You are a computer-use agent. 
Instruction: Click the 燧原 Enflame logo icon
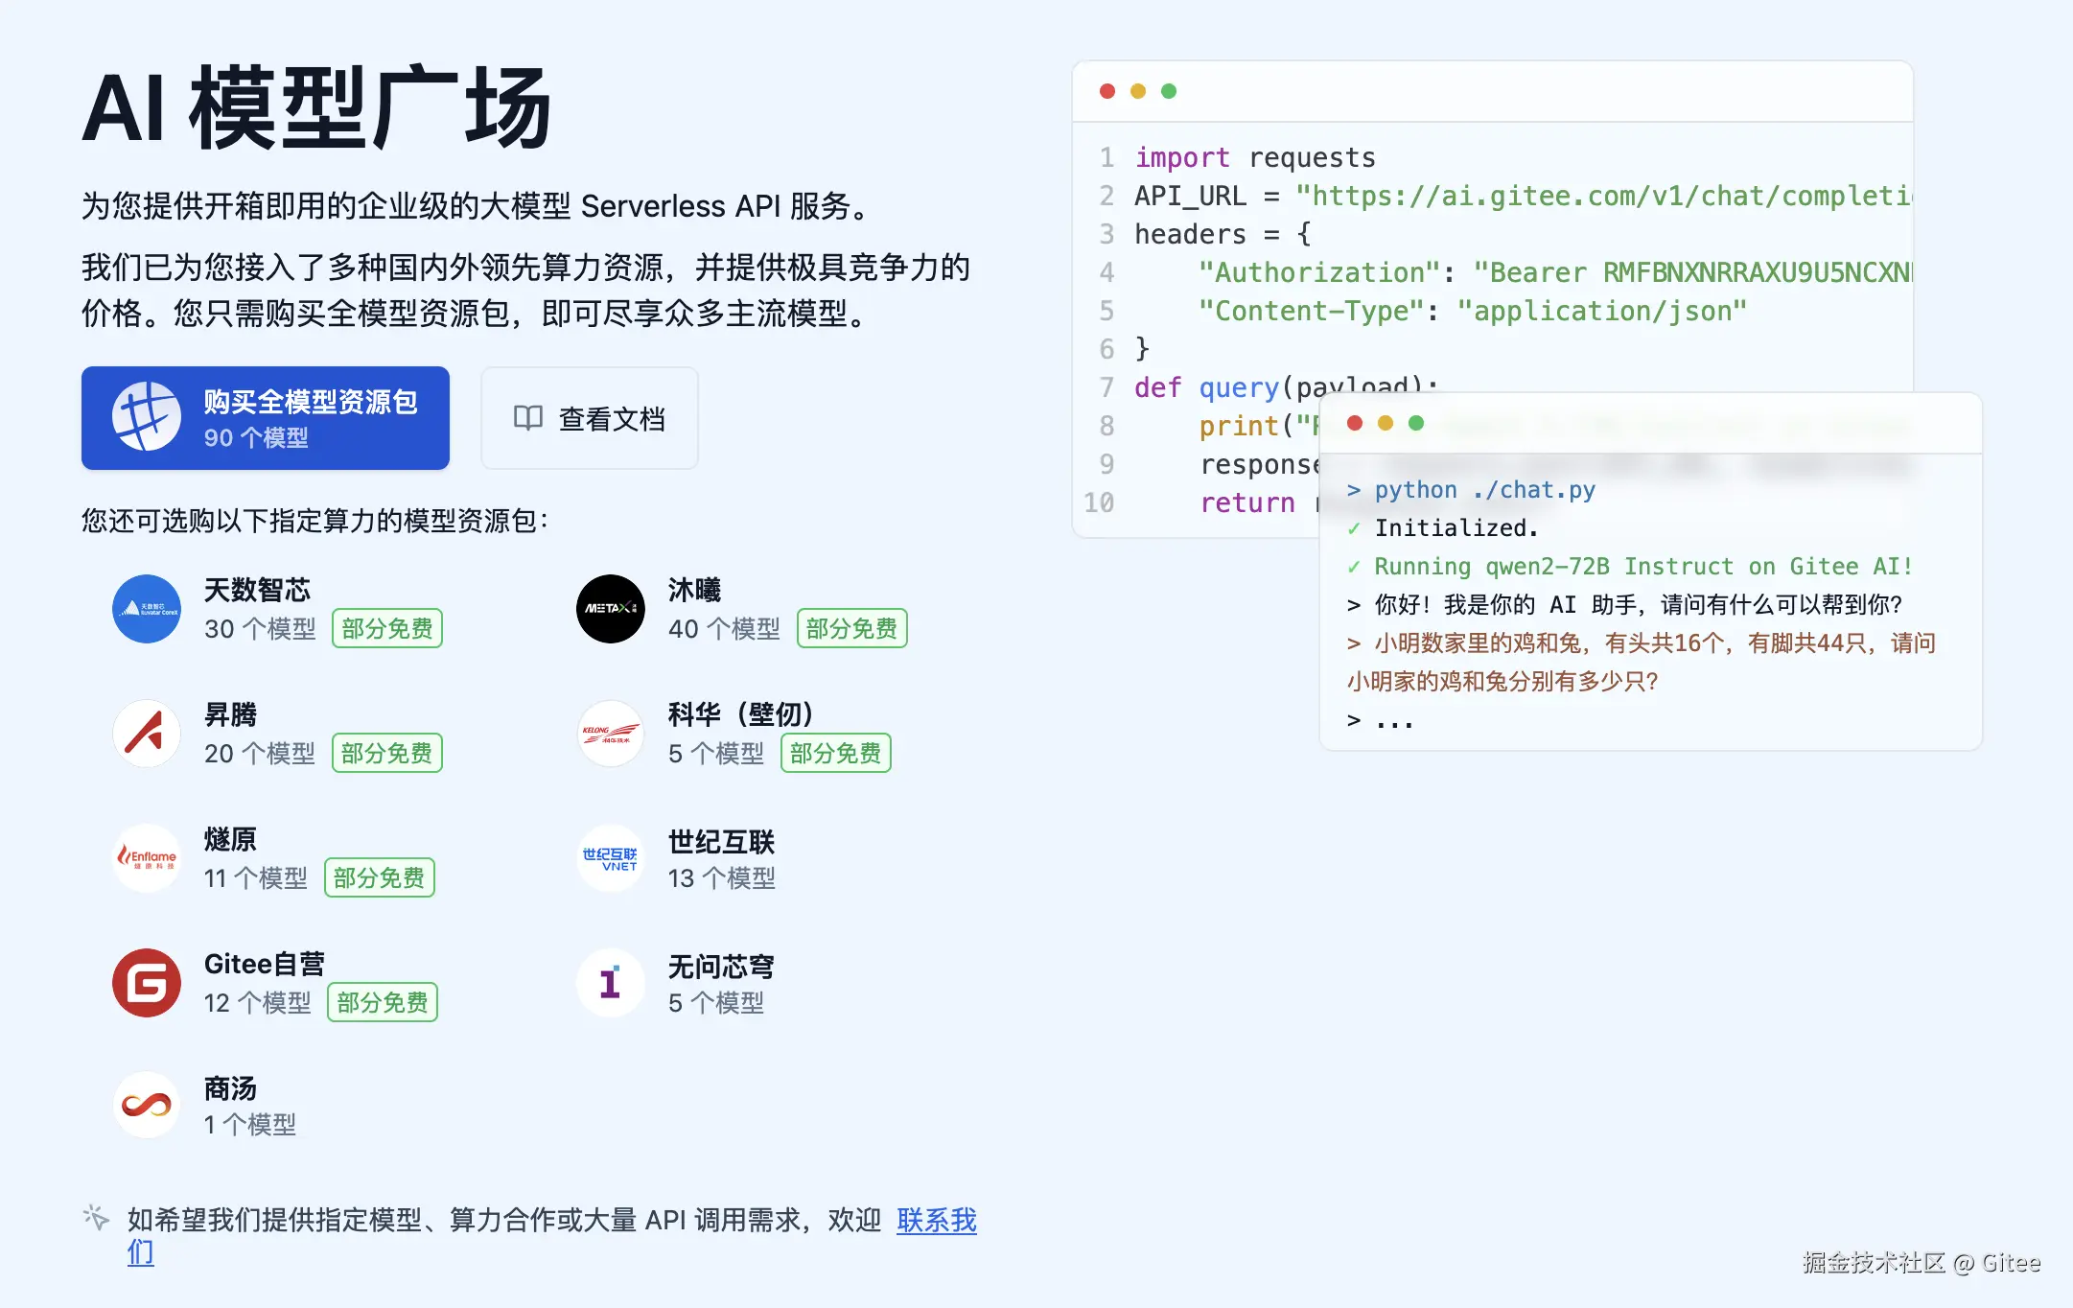point(147,858)
